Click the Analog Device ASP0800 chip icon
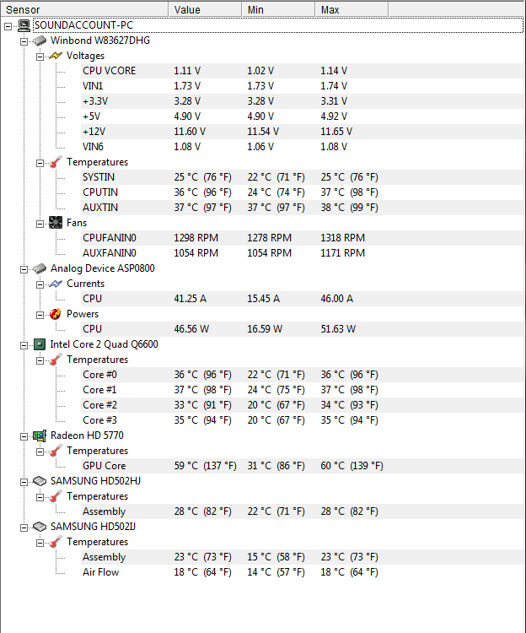 coord(40,268)
